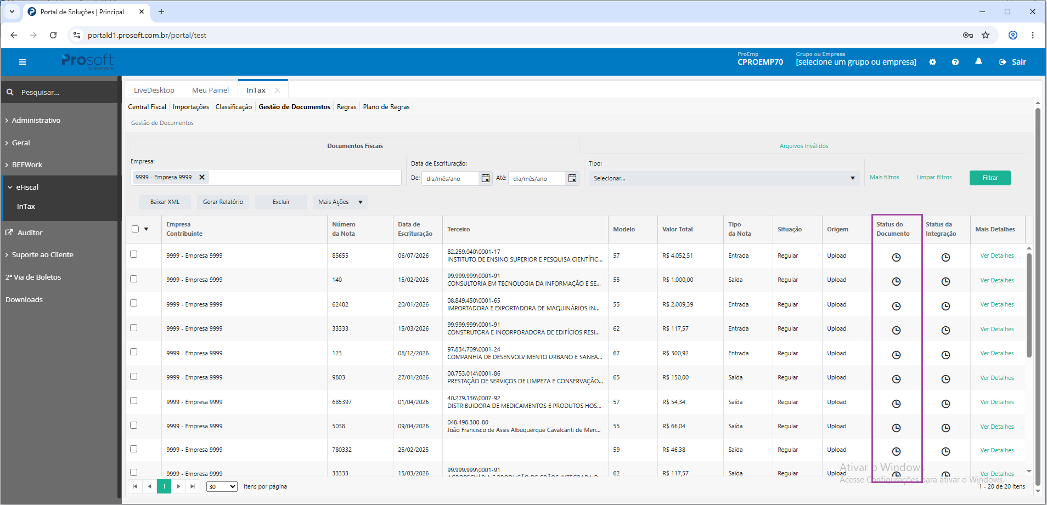The height and width of the screenshot is (505, 1047).
Task: Open the 'Classificação' menu item
Action: tap(234, 107)
